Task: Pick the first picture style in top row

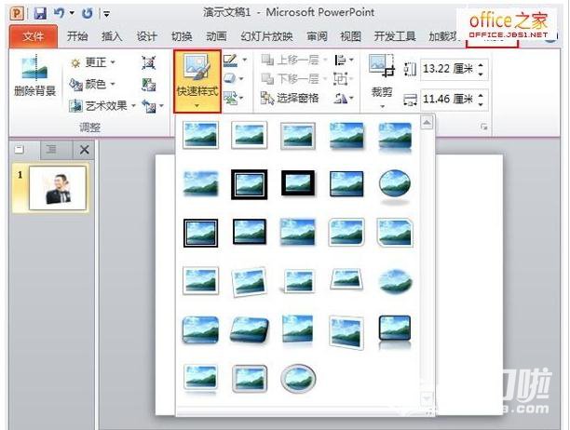Action: [200, 137]
